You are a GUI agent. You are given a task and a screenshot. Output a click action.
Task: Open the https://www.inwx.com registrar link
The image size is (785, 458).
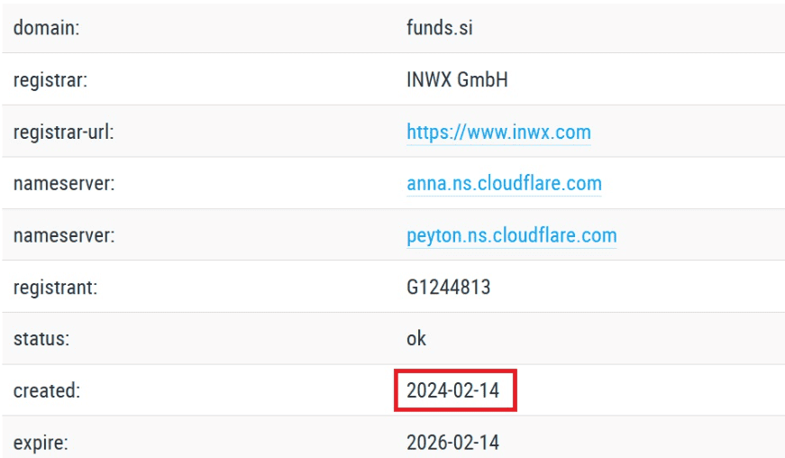tap(498, 133)
